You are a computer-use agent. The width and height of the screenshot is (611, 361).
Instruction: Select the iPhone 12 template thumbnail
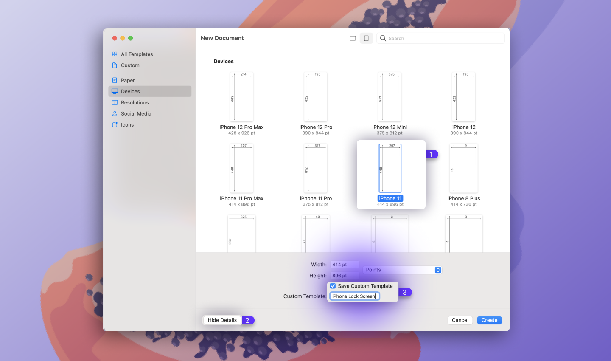pyautogui.click(x=464, y=97)
